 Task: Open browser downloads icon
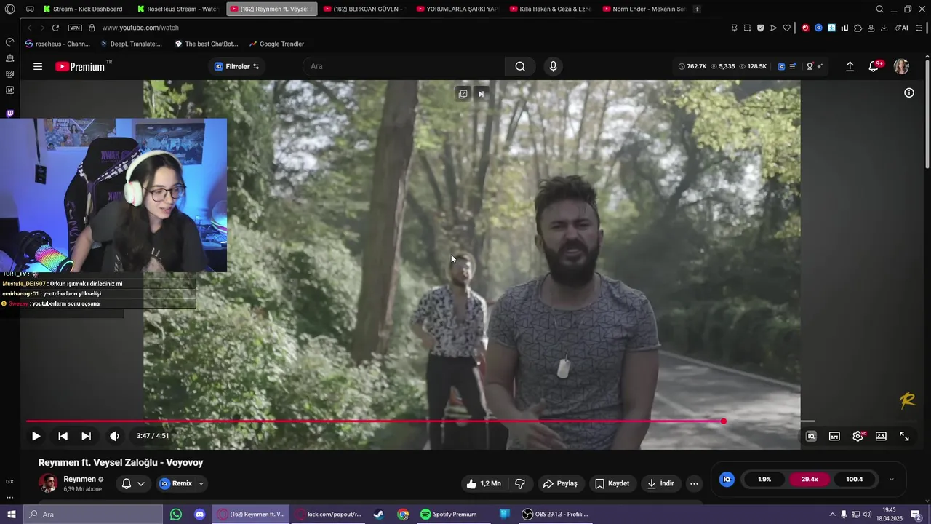click(x=884, y=28)
